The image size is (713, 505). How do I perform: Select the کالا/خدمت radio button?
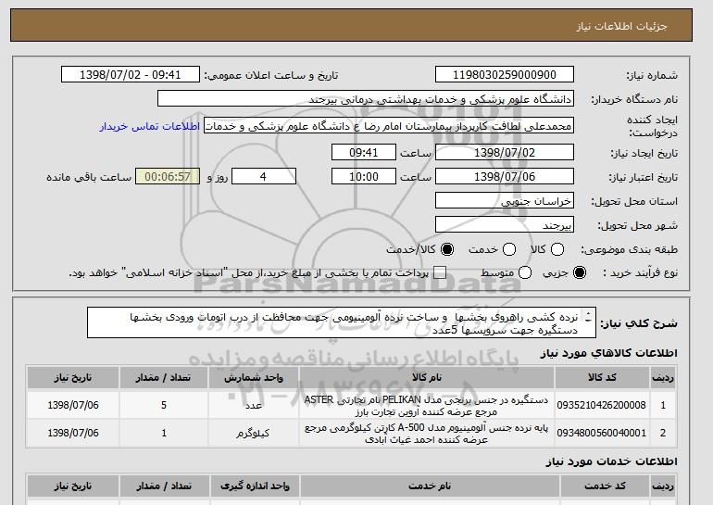tap(447, 249)
